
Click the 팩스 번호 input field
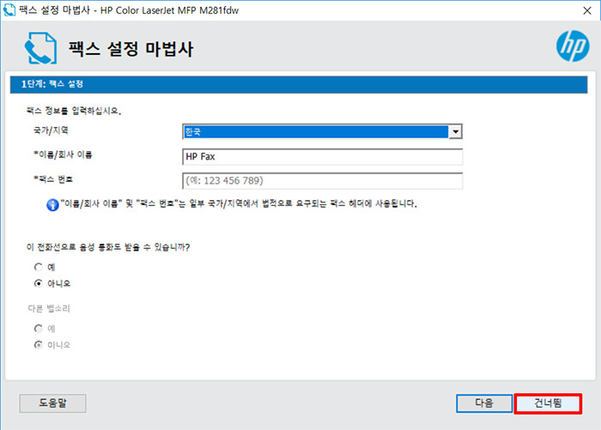coord(322,180)
